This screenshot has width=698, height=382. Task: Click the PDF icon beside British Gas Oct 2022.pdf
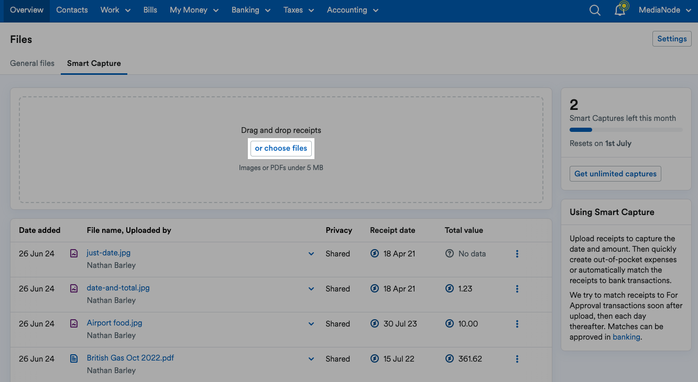coord(73,358)
